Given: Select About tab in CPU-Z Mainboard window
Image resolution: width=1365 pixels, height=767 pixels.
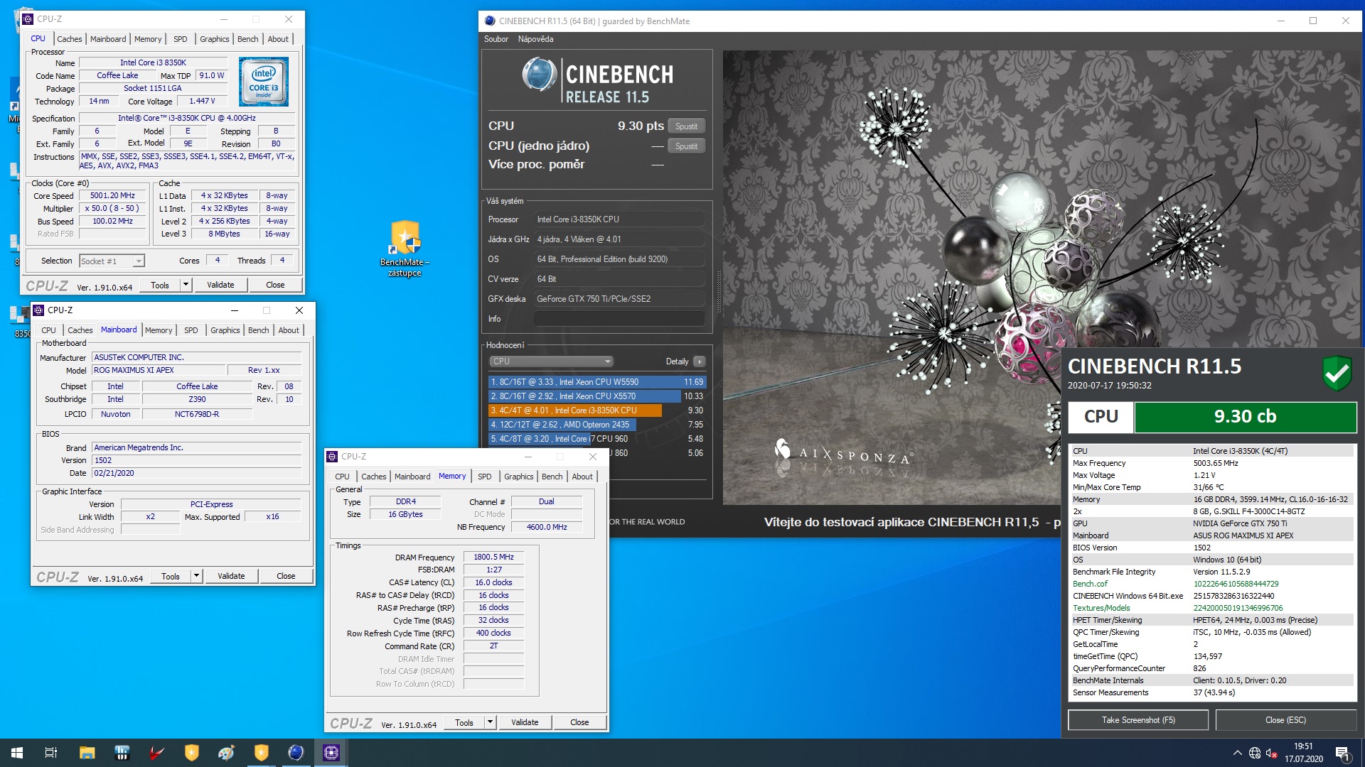Looking at the screenshot, I should coord(289,330).
